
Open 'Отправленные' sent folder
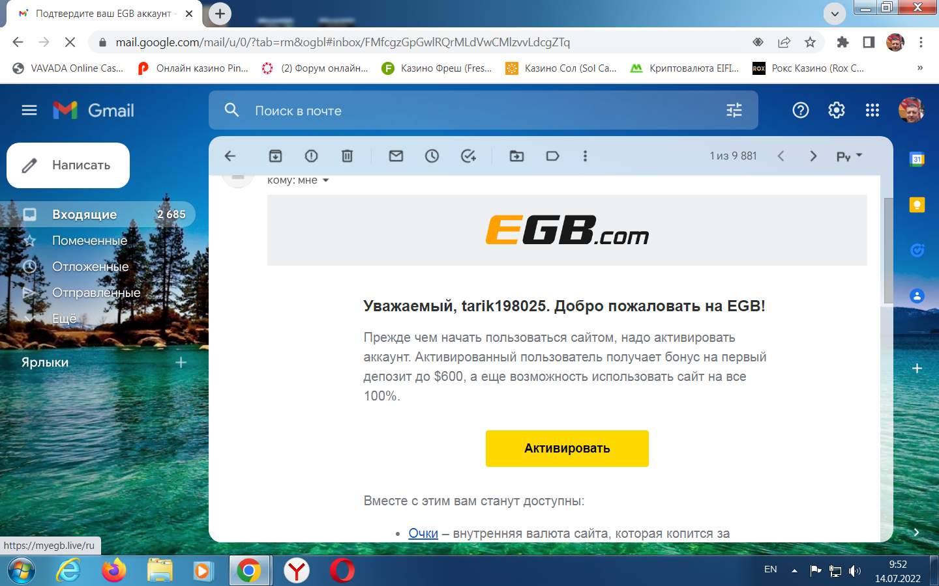(x=98, y=292)
